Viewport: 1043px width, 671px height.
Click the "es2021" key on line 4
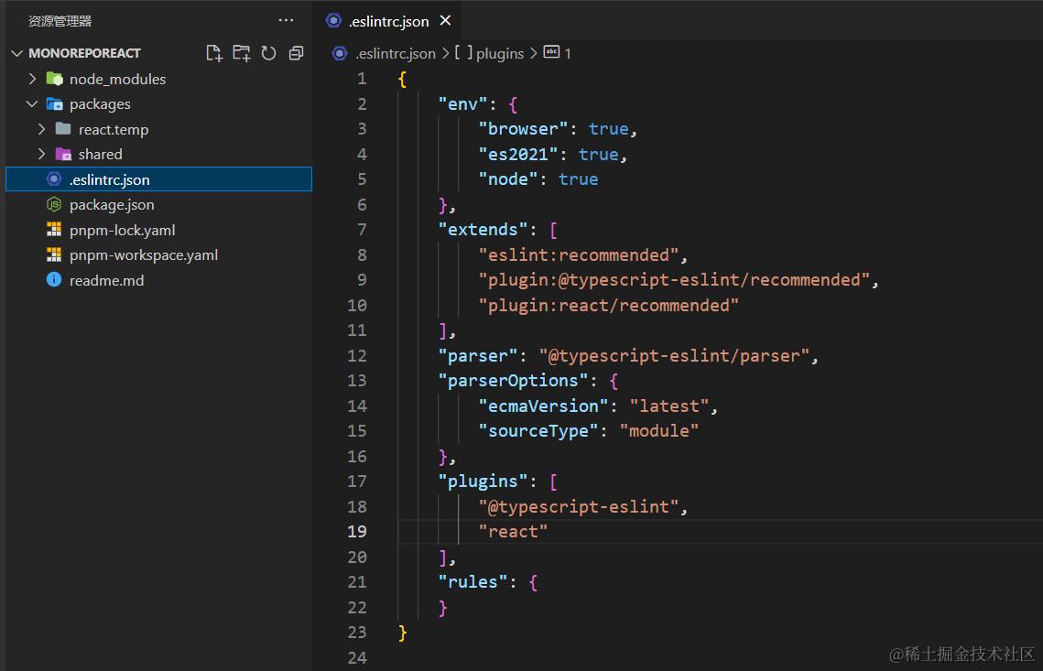click(518, 155)
